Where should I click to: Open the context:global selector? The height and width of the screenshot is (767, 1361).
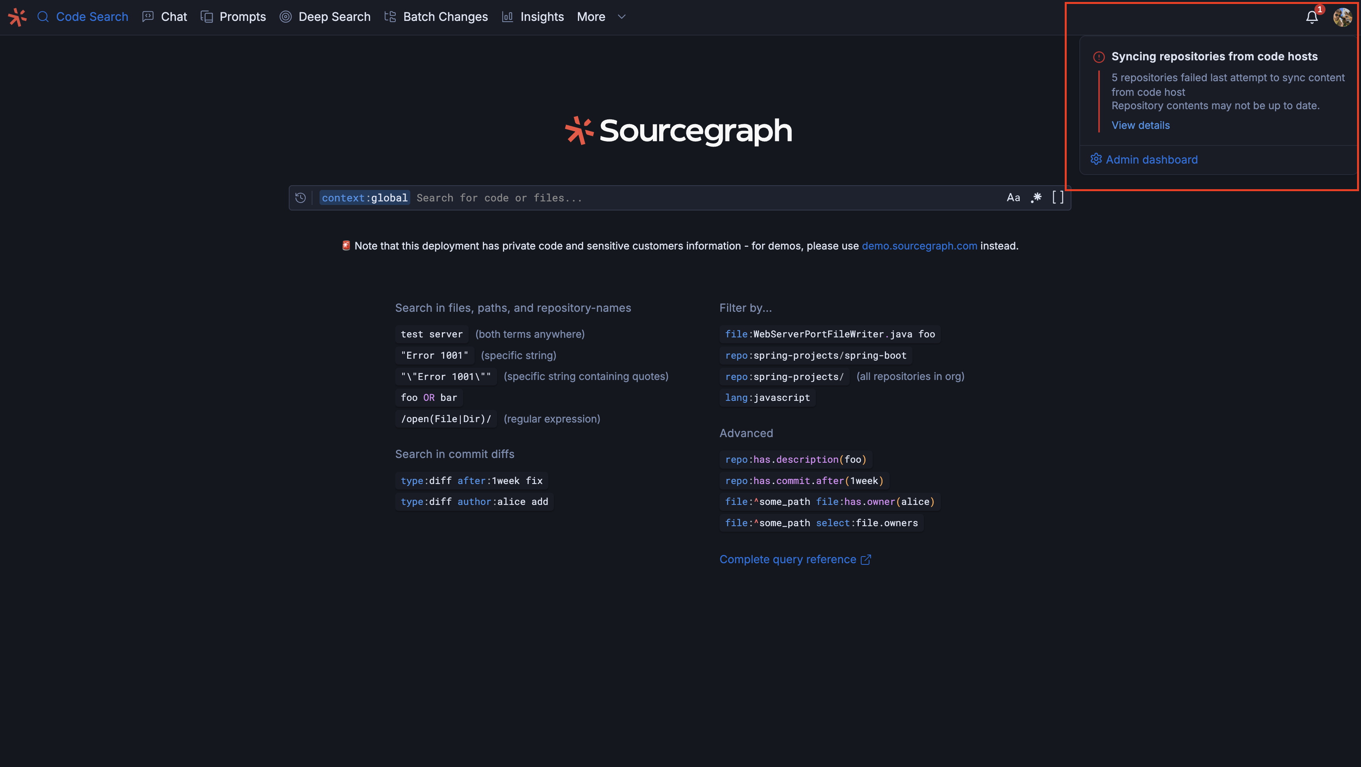click(x=365, y=198)
